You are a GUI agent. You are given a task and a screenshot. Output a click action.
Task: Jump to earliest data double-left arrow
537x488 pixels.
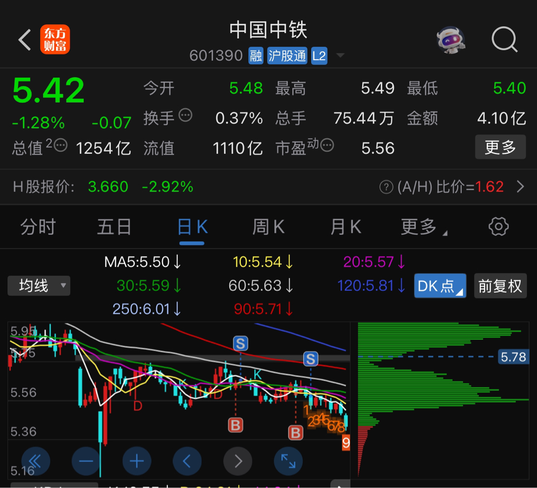(36, 461)
